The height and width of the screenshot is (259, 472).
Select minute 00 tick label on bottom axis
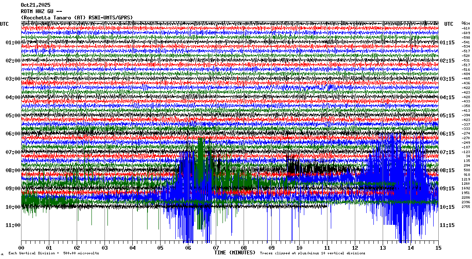point(21,248)
